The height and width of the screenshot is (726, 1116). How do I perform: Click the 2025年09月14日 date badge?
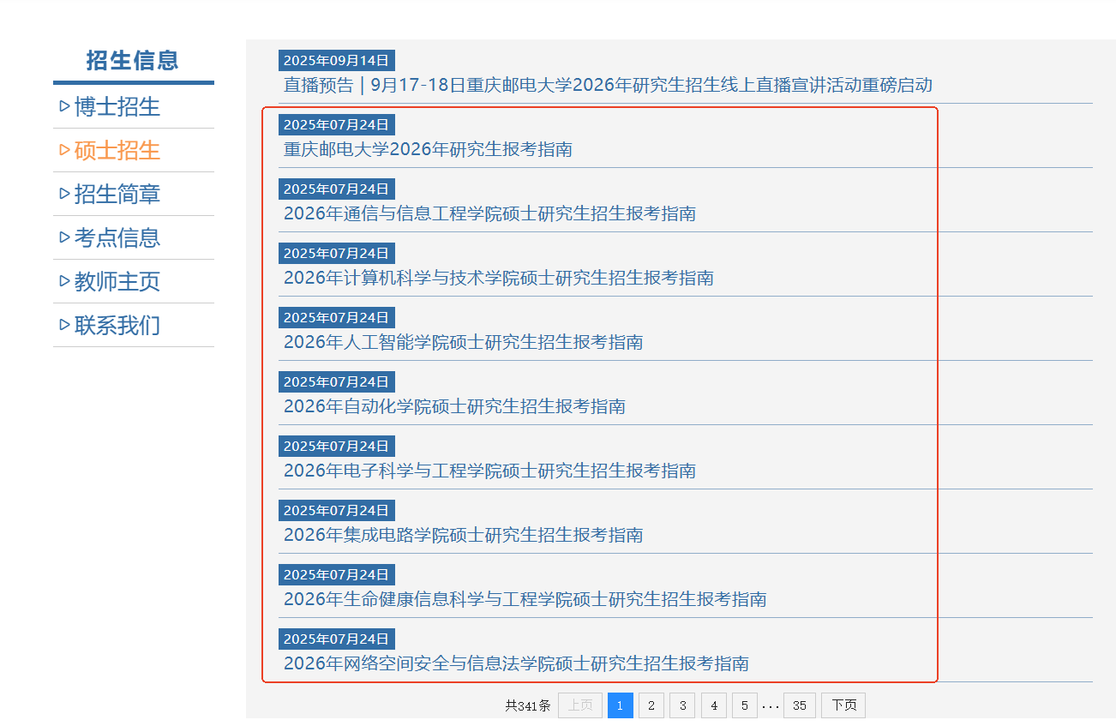(x=336, y=61)
